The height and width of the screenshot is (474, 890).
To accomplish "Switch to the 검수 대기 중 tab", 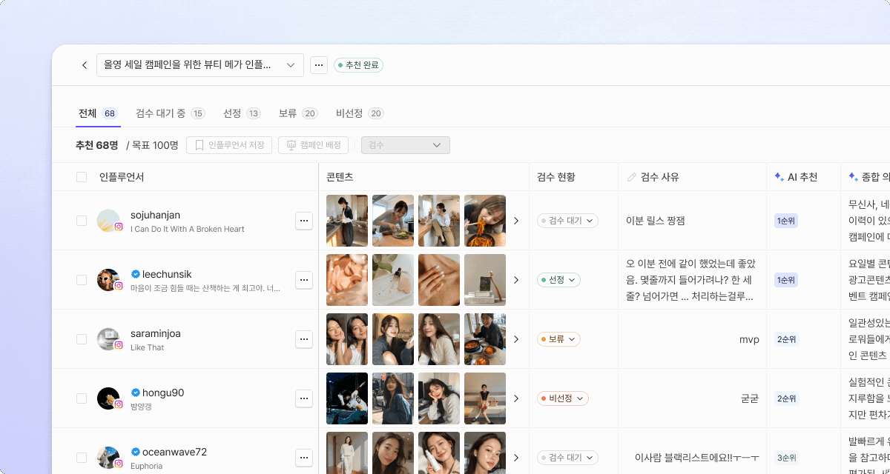I will pos(170,113).
